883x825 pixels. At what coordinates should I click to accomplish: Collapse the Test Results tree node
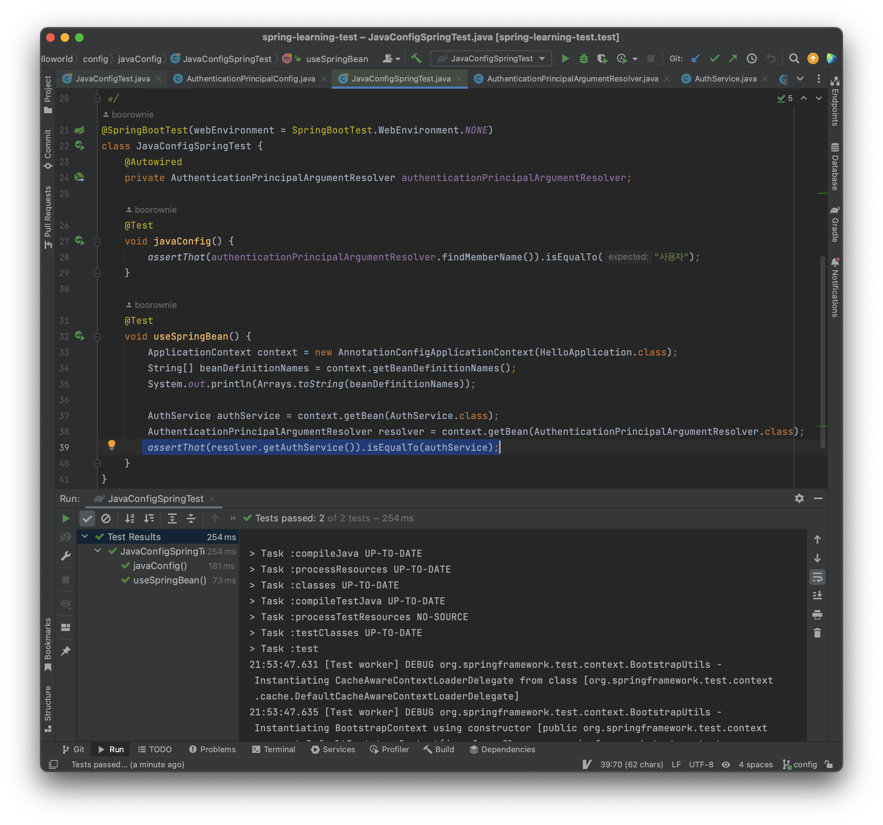pyautogui.click(x=85, y=537)
